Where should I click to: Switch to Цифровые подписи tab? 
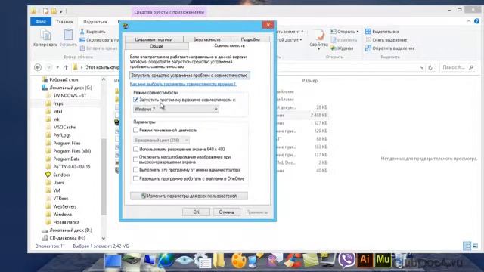point(154,39)
